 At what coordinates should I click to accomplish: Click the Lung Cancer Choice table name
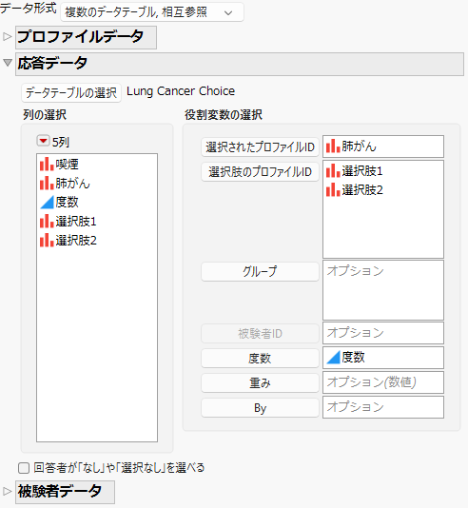pyautogui.click(x=181, y=91)
